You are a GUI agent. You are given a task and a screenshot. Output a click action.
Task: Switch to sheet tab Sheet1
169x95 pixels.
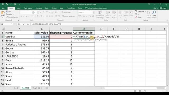pos(16,88)
